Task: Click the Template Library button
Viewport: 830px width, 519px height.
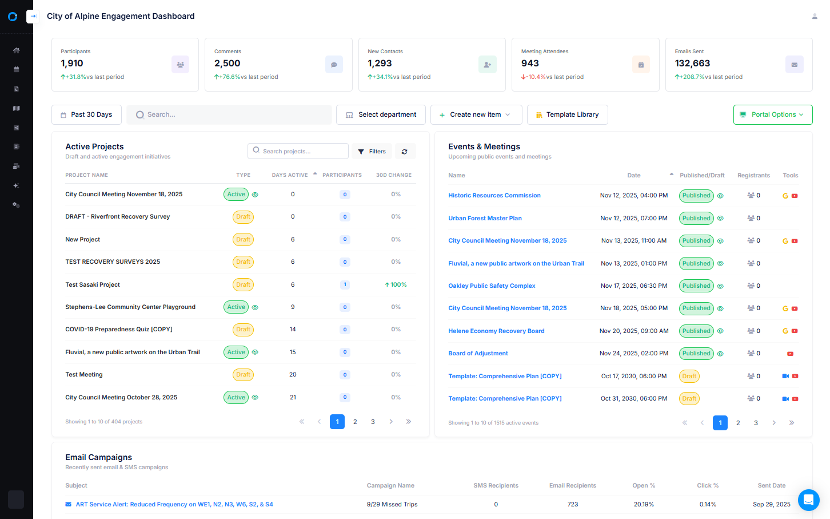Action: tap(567, 114)
